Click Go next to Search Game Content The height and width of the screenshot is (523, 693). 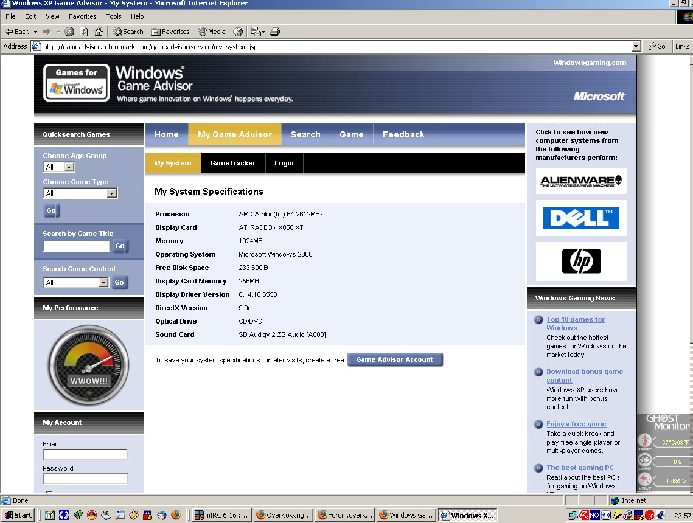[119, 282]
